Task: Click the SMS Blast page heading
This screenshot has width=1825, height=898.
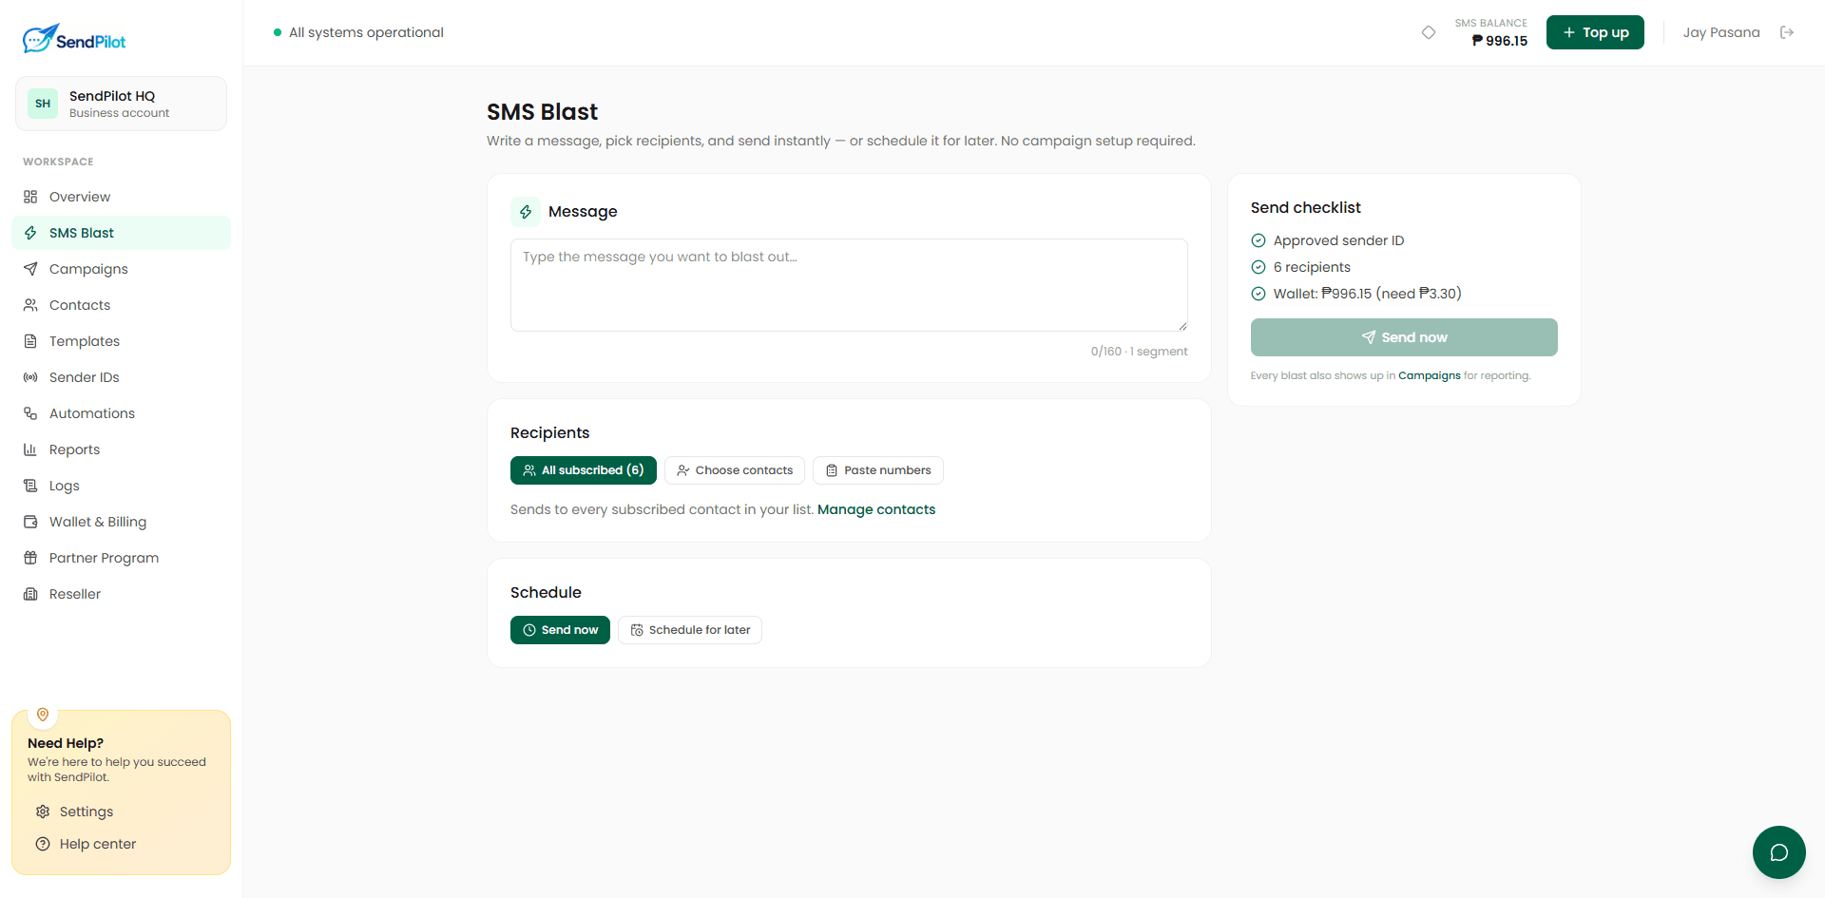Action: [542, 112]
